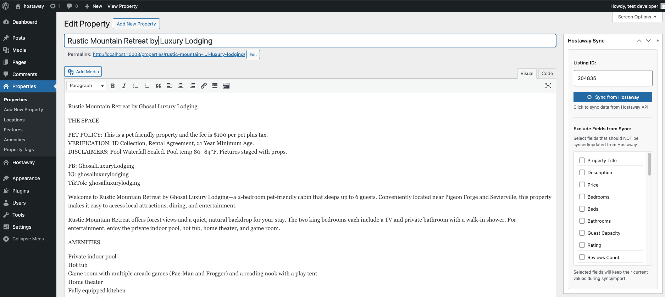The image size is (665, 297).
Task: Open the Users menu
Action: click(28, 203)
